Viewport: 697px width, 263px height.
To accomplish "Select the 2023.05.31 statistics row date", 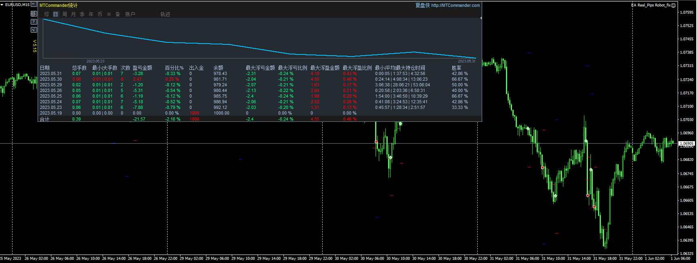I will pyautogui.click(x=51, y=73).
